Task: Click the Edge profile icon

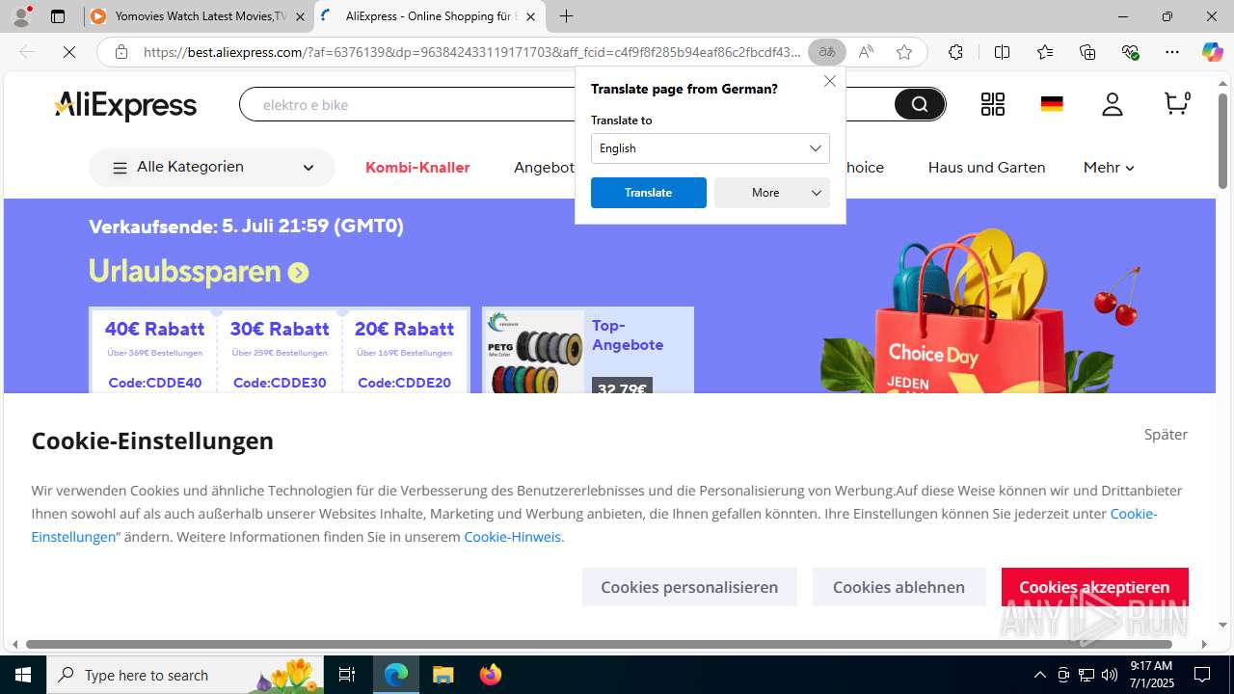Action: pyautogui.click(x=21, y=16)
